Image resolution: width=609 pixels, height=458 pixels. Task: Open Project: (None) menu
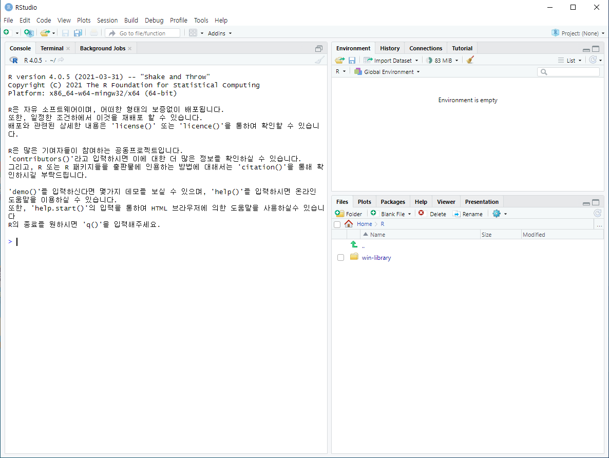pos(578,33)
